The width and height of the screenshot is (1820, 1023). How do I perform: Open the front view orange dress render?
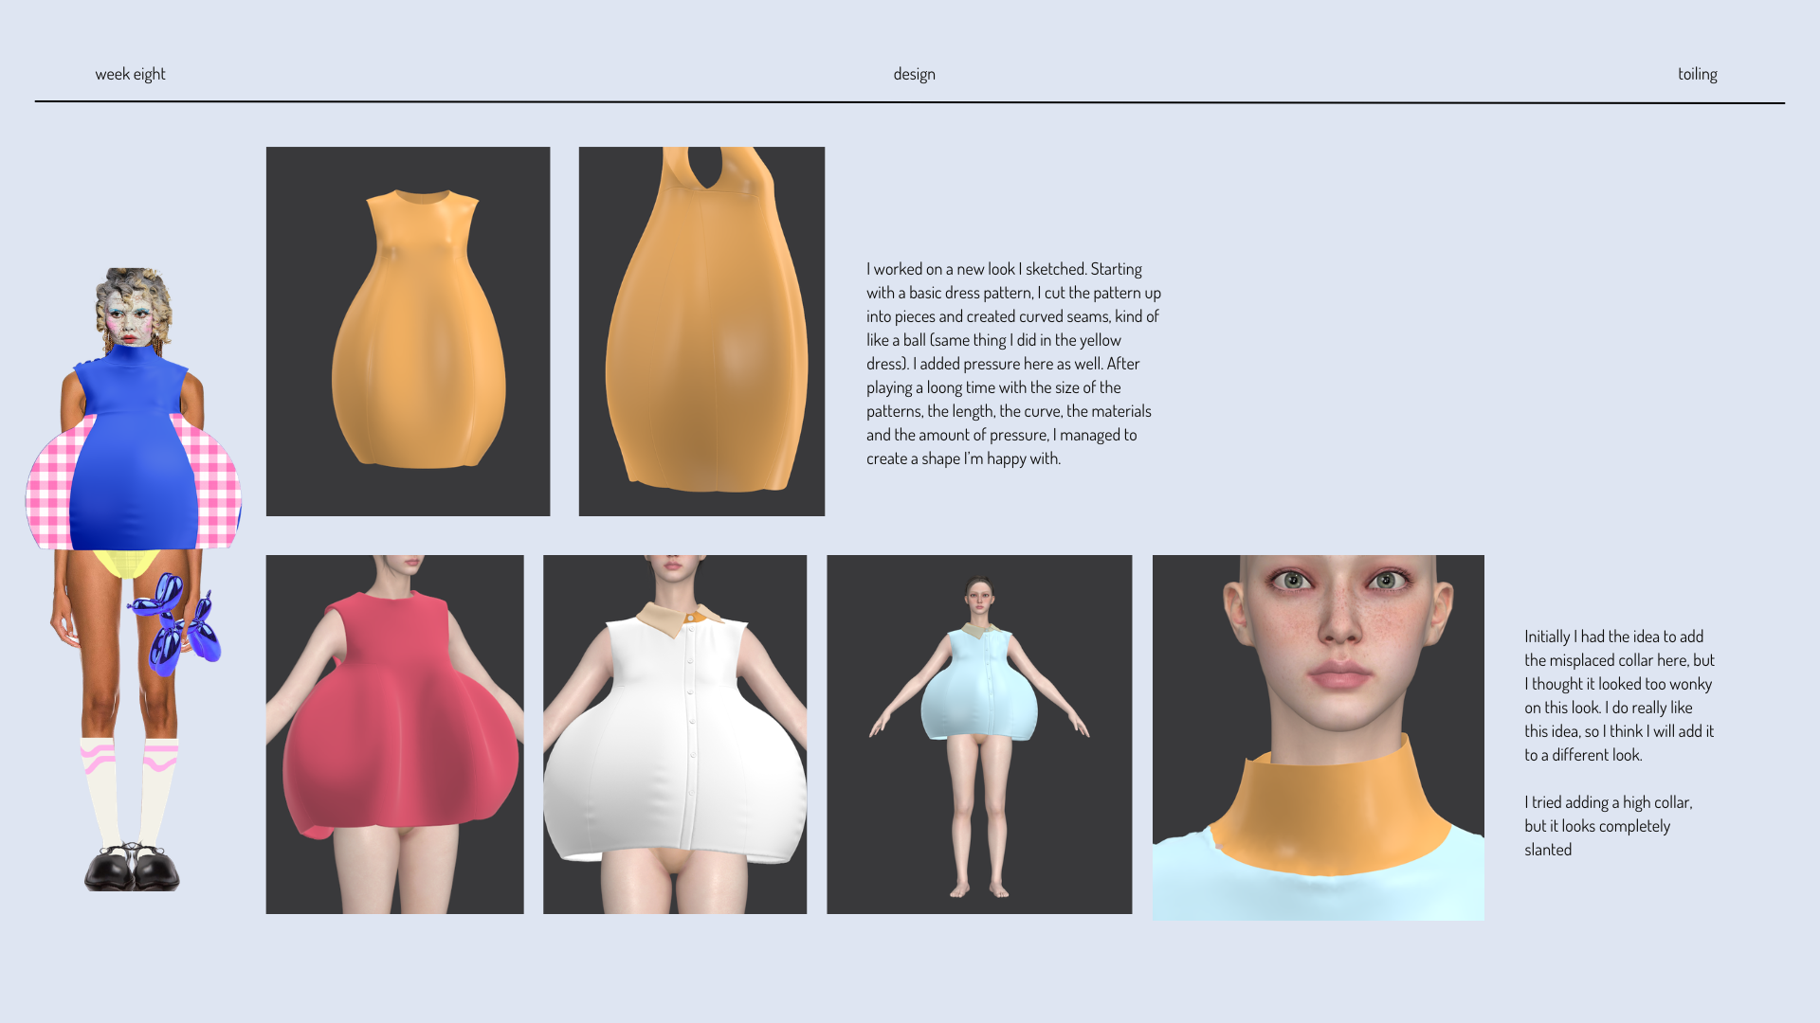(x=408, y=332)
